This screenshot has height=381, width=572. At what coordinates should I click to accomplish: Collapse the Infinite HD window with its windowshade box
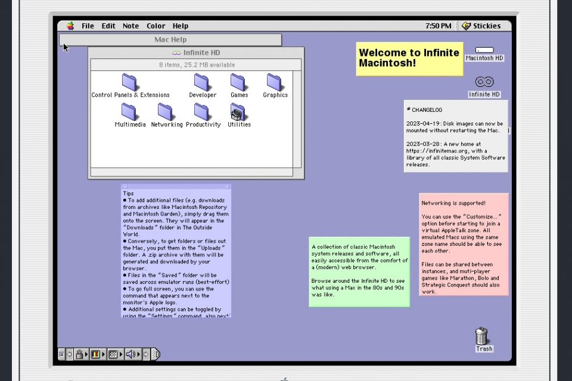coord(298,52)
